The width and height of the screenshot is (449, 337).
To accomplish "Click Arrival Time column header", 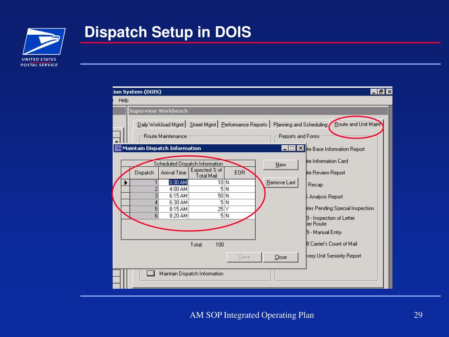I will tap(174, 173).
